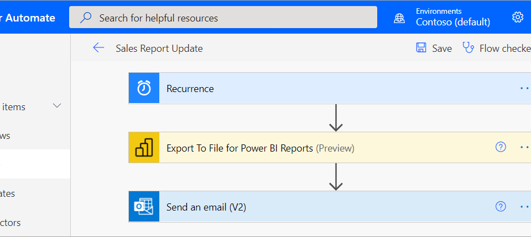Open more options menu on Export step
This screenshot has height=237, width=531.
tap(524, 147)
